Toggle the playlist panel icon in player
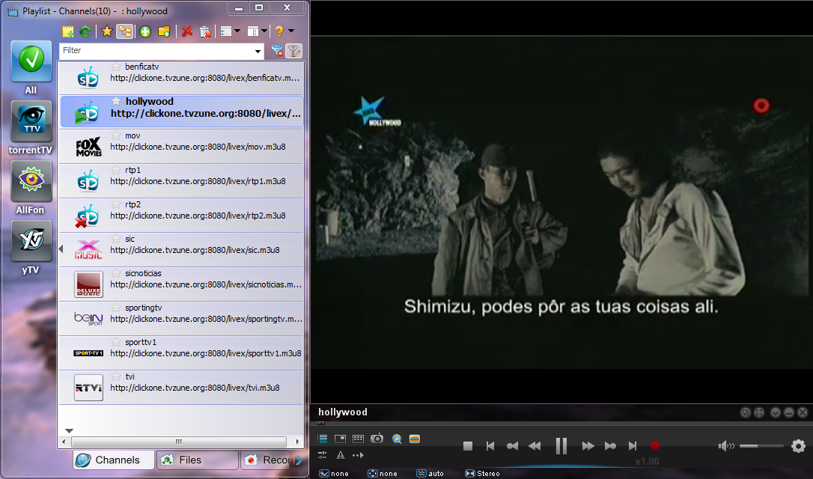The image size is (813, 479). coord(323,439)
